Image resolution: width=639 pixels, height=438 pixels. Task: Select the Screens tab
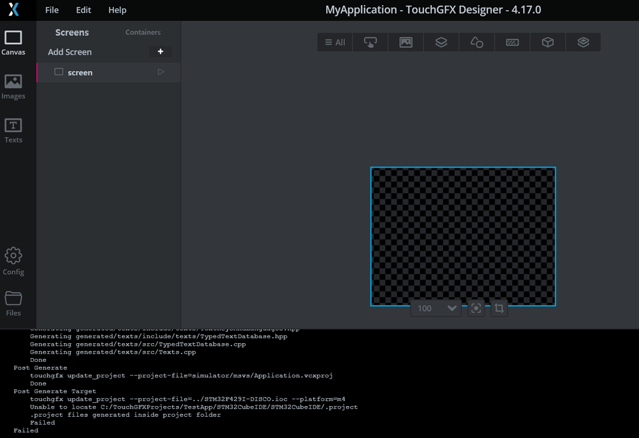[x=72, y=32]
